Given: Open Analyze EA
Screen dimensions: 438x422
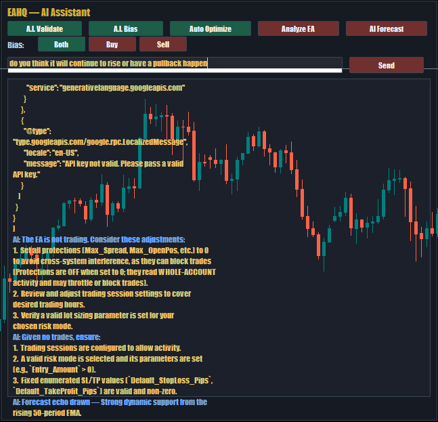Looking at the screenshot, I should 299,28.
